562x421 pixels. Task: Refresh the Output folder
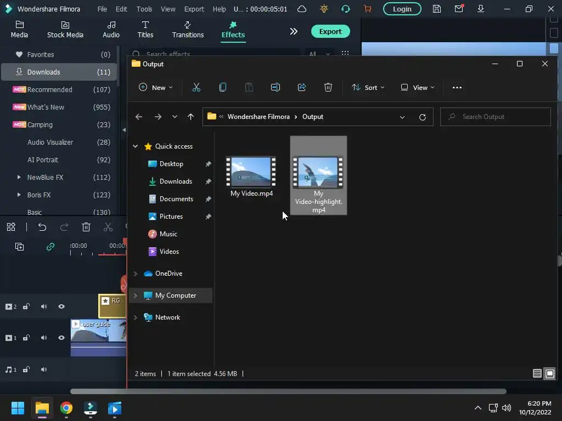coord(423,117)
